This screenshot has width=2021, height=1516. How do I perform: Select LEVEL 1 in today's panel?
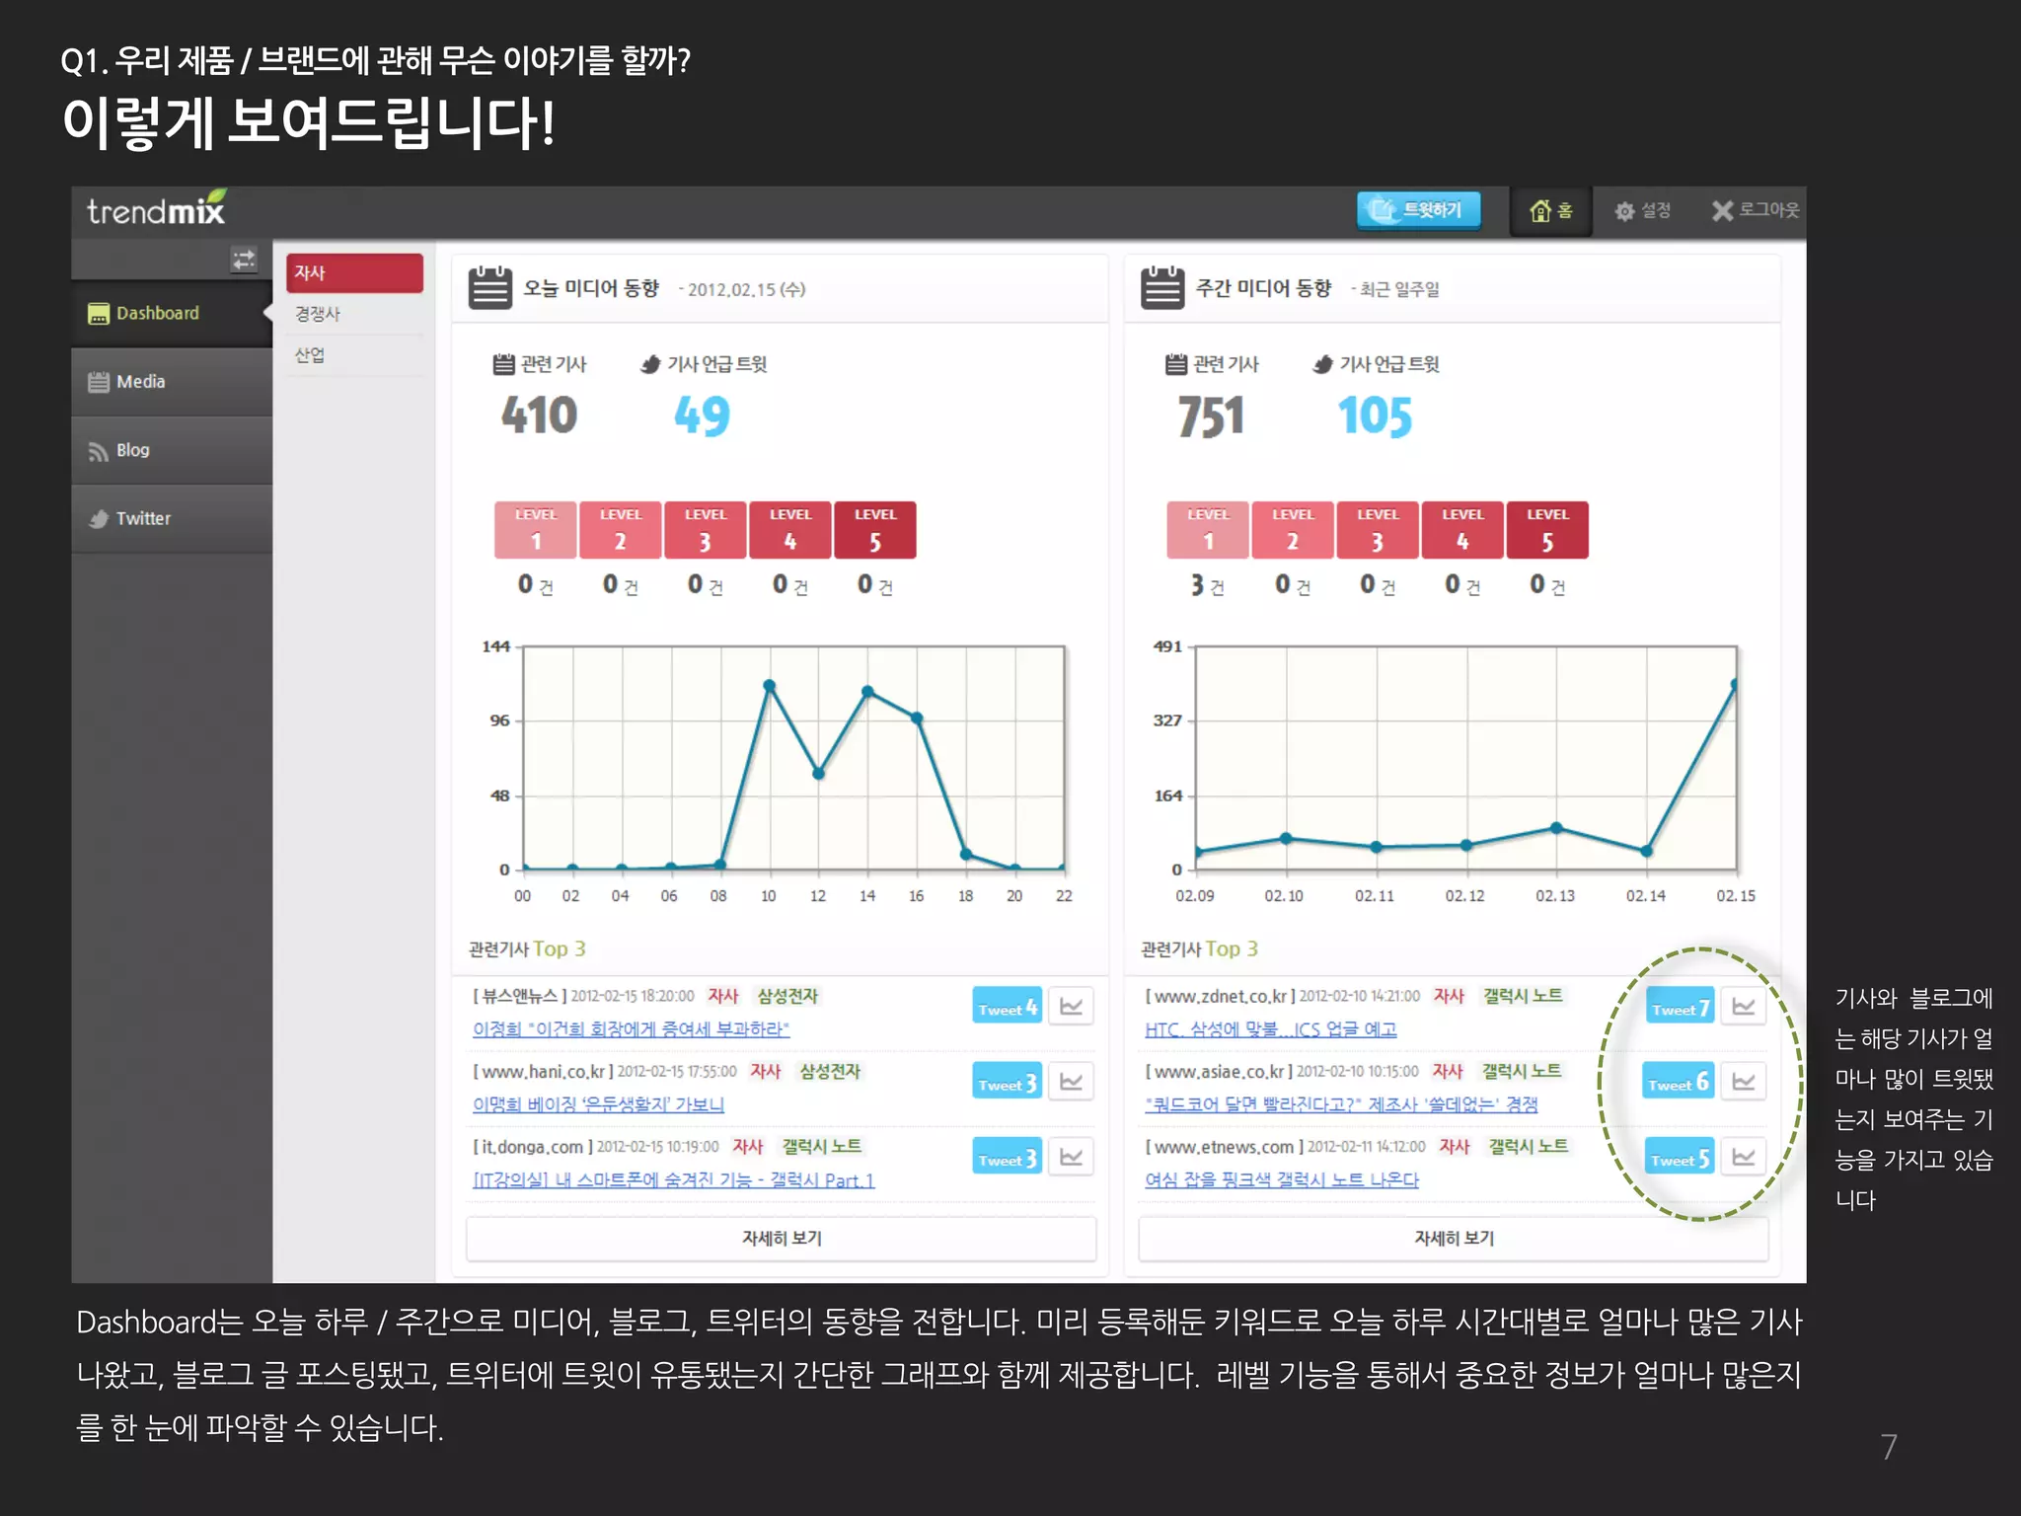(536, 530)
